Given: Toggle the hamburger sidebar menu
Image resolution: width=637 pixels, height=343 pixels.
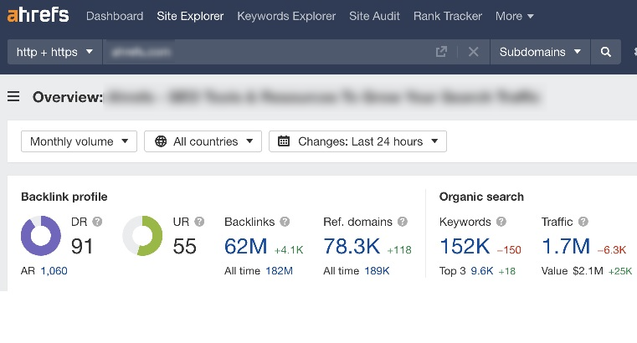Looking at the screenshot, I should pos(13,96).
